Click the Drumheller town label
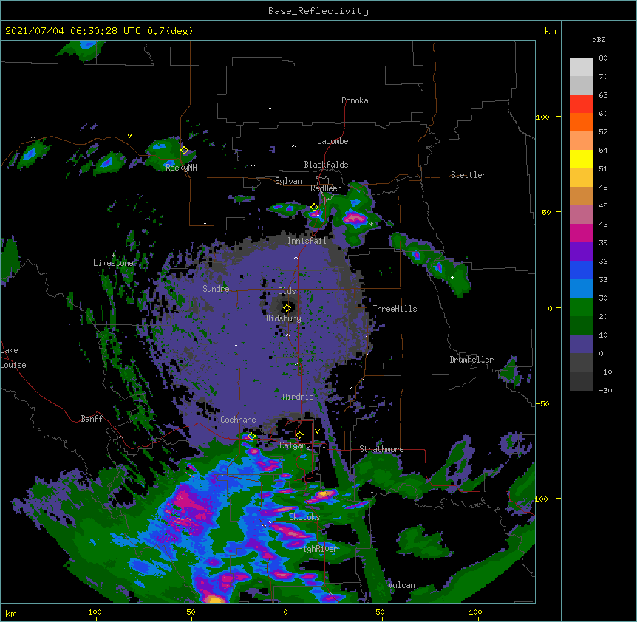 coord(471,360)
